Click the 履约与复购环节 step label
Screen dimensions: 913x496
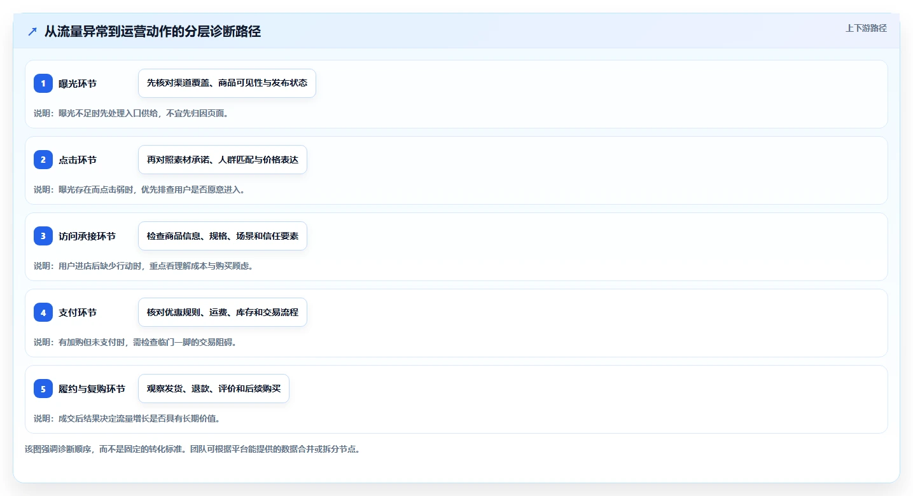point(92,389)
